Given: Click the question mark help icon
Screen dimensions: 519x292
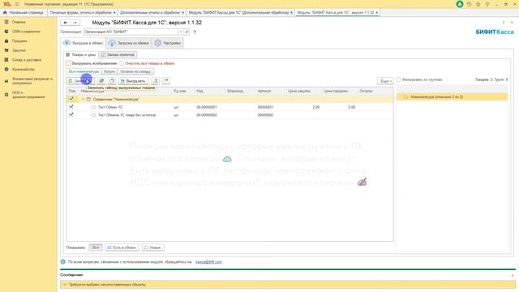Looking at the screenshot, I should pos(195,32).
